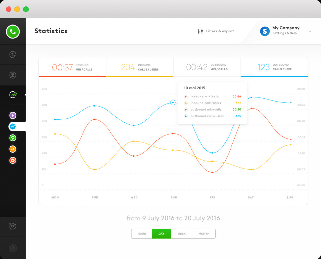The height and width of the screenshot is (259, 321).
Task: Click the MON axis label
Action: [x=55, y=197]
